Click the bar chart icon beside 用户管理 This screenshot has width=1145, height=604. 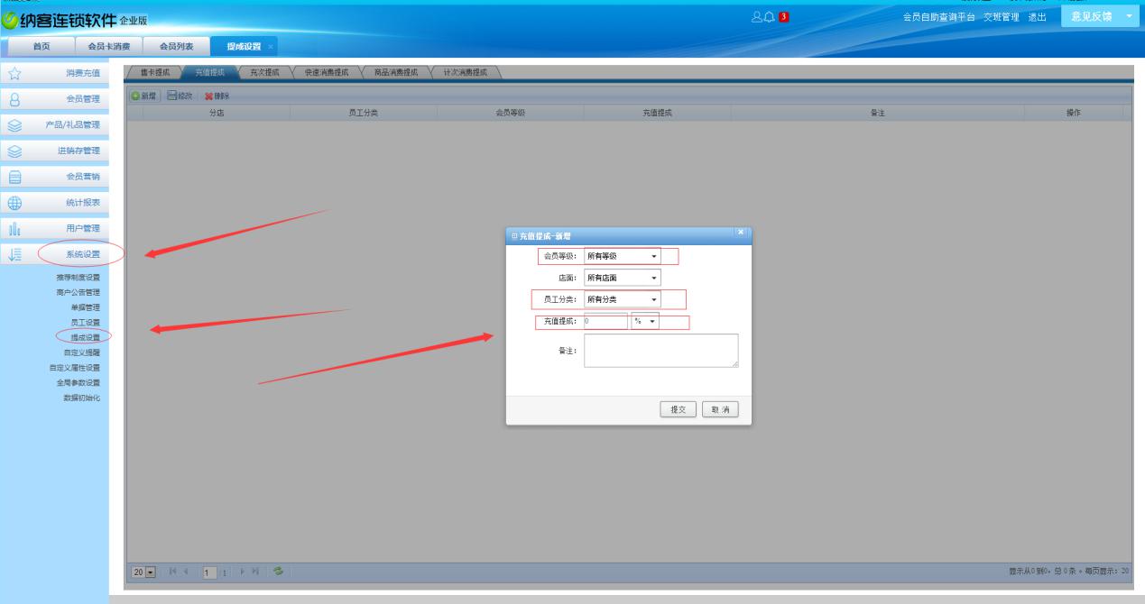(x=15, y=229)
